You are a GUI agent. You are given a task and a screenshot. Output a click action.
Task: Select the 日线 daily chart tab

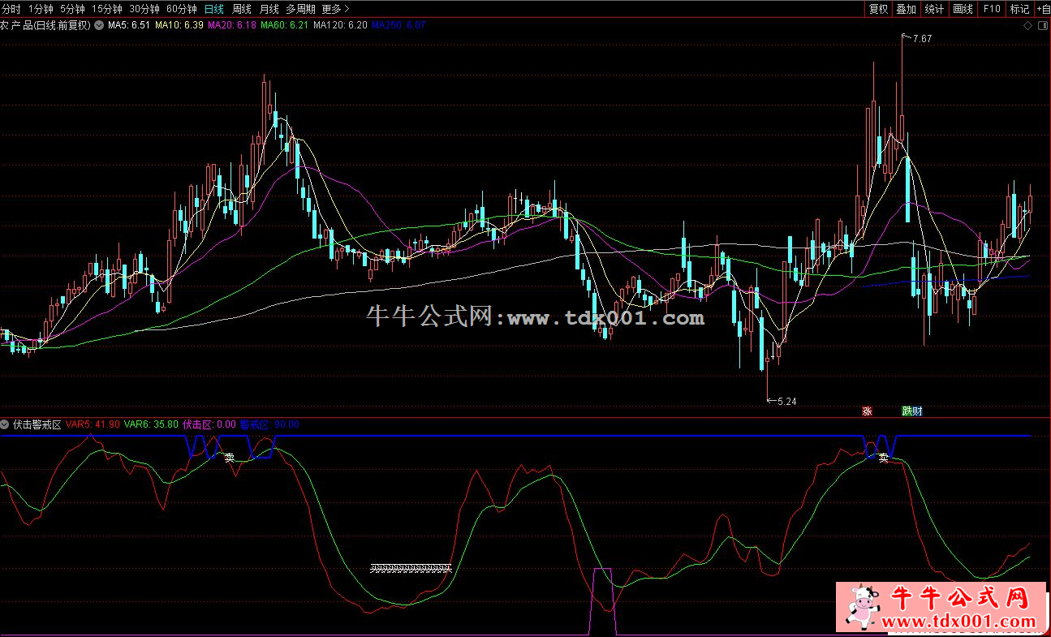pyautogui.click(x=213, y=9)
